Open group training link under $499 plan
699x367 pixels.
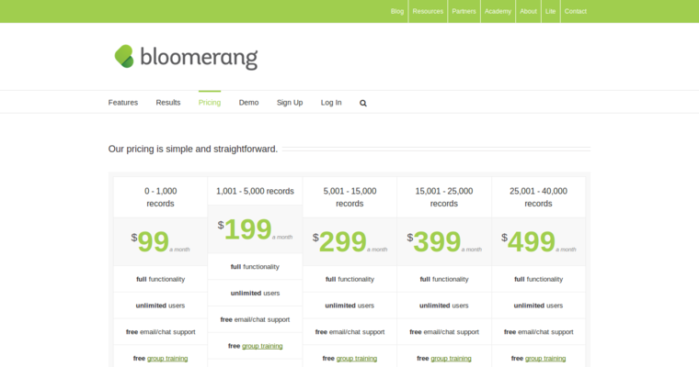coord(546,359)
